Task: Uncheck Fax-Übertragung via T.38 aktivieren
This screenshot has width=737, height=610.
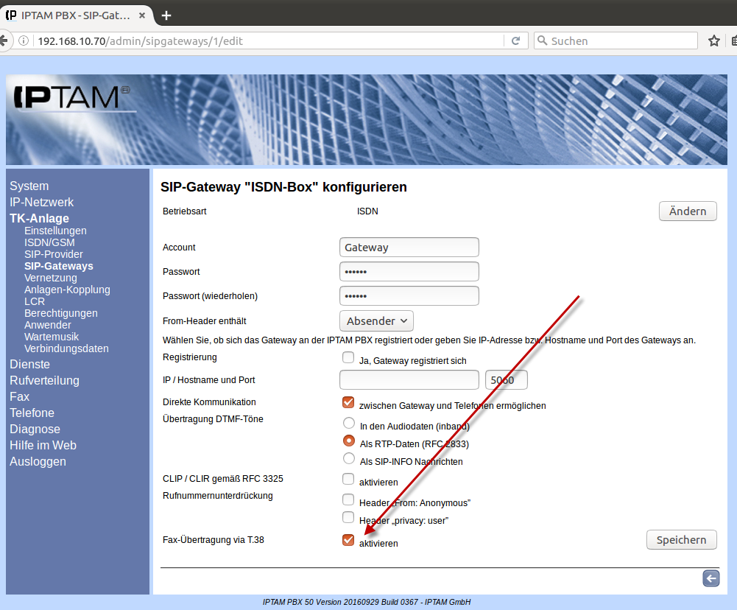Action: coord(348,540)
